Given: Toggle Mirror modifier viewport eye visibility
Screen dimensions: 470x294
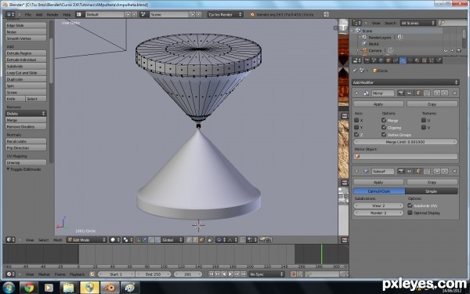Looking at the screenshot, I should (410, 93).
